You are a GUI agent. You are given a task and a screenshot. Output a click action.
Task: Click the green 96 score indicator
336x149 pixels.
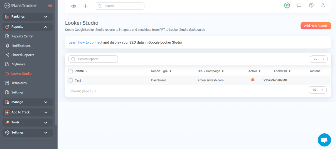[287, 5]
